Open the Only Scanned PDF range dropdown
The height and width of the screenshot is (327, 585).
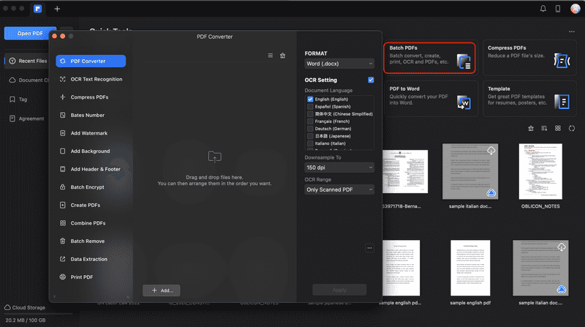click(339, 189)
